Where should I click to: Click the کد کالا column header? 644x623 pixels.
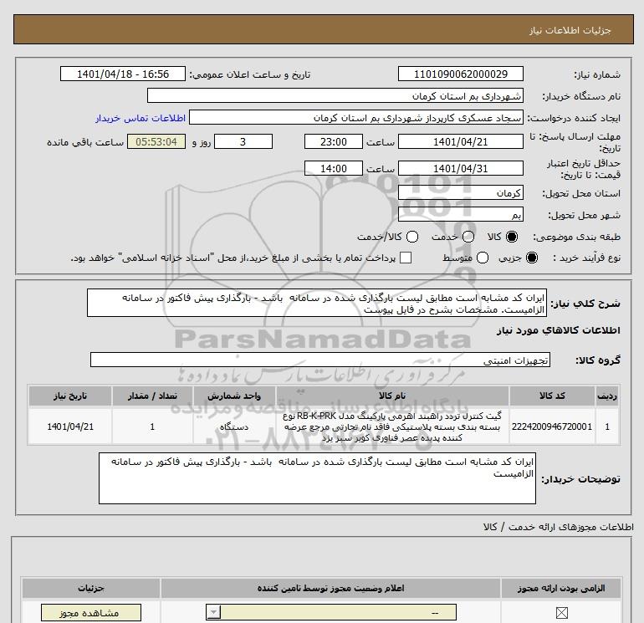[552, 396]
